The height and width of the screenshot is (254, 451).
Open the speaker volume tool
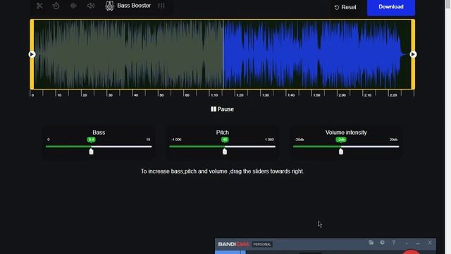point(91,6)
